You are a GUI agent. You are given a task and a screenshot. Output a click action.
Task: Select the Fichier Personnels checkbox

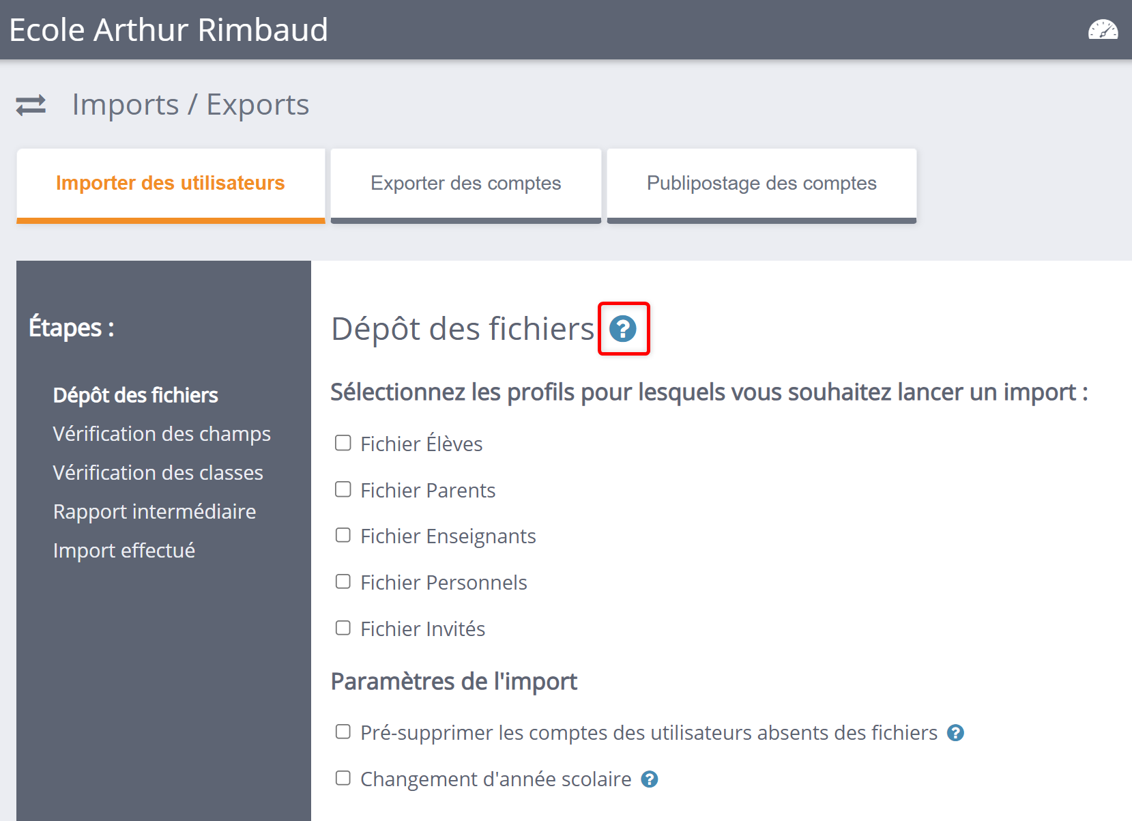(343, 582)
